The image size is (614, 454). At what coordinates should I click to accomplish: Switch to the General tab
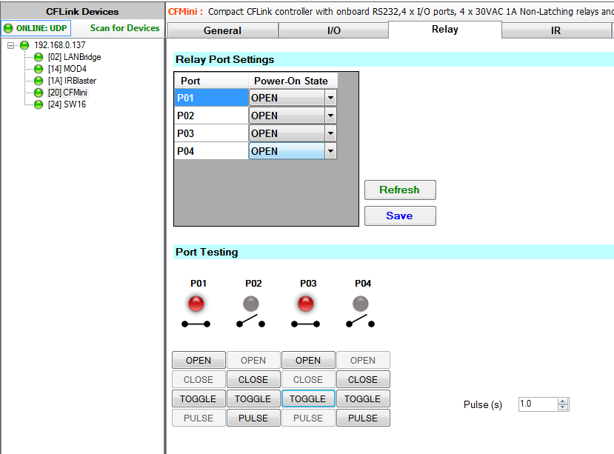tap(223, 30)
